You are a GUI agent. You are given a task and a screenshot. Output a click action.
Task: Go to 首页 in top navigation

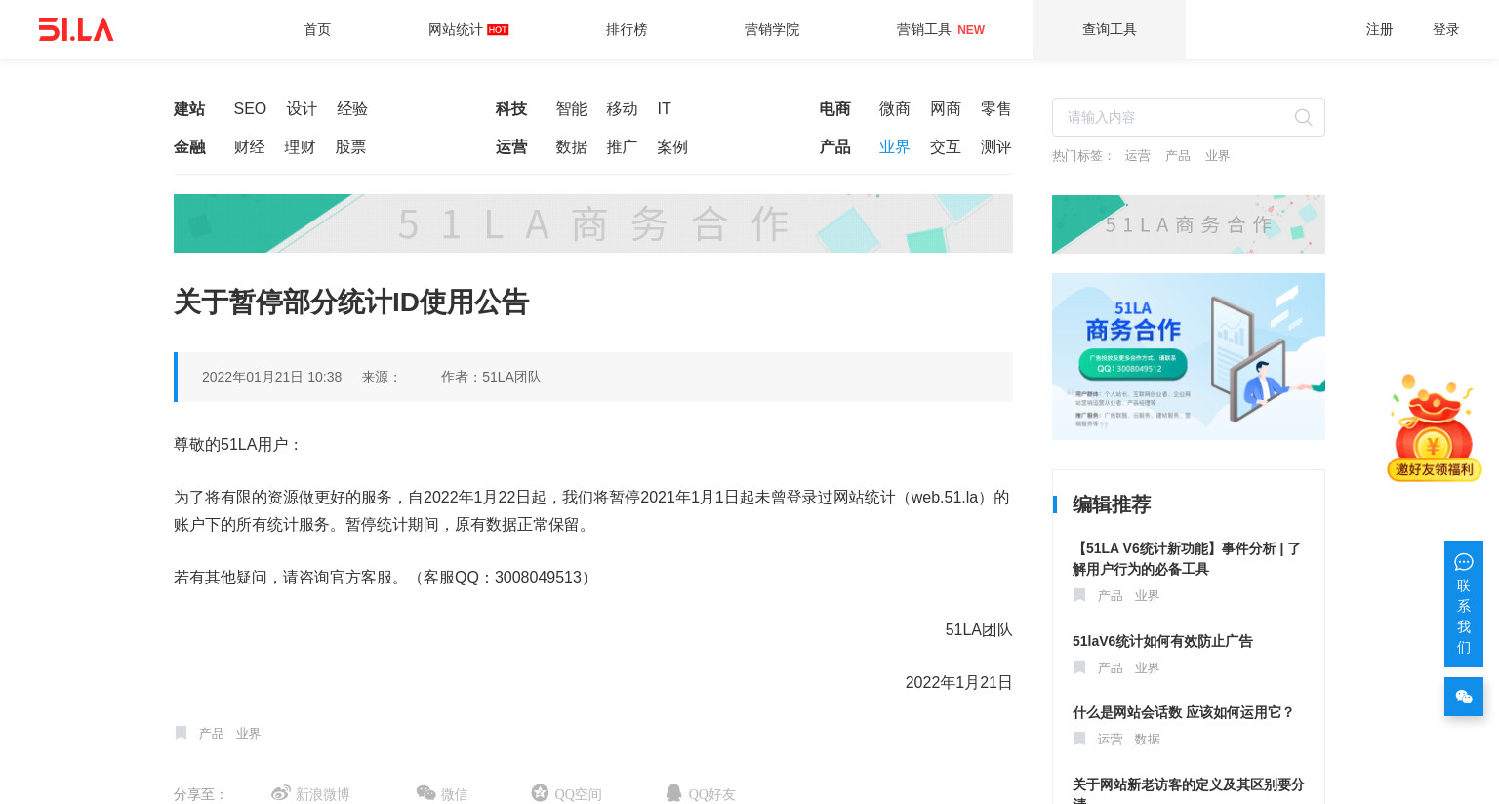317,29
